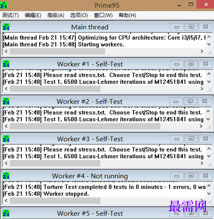Close the Worker #3 sub-window
214x219 pixels.
click(x=206, y=139)
